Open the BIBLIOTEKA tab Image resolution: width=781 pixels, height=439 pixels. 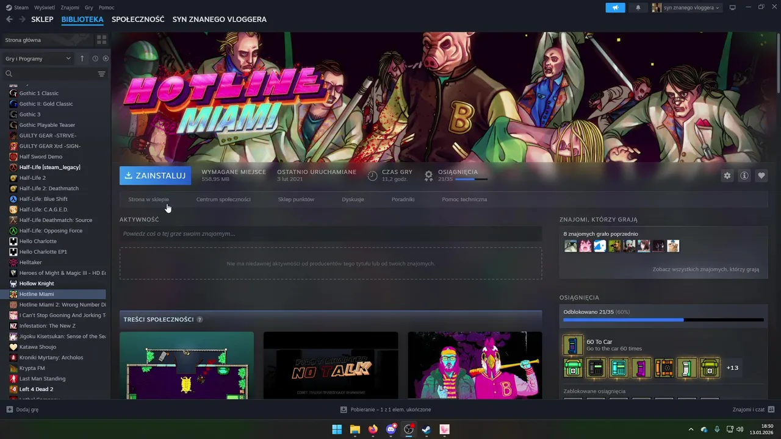coord(82,20)
